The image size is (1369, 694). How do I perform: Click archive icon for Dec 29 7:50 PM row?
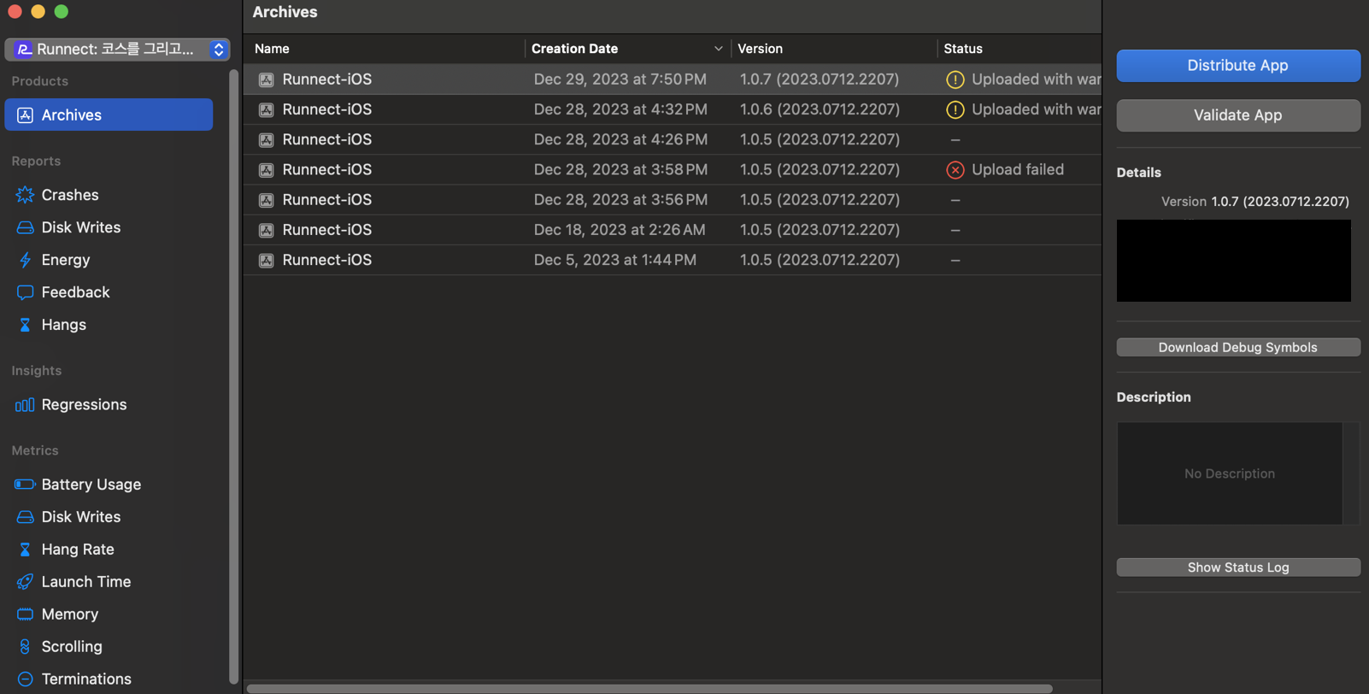[x=267, y=79]
